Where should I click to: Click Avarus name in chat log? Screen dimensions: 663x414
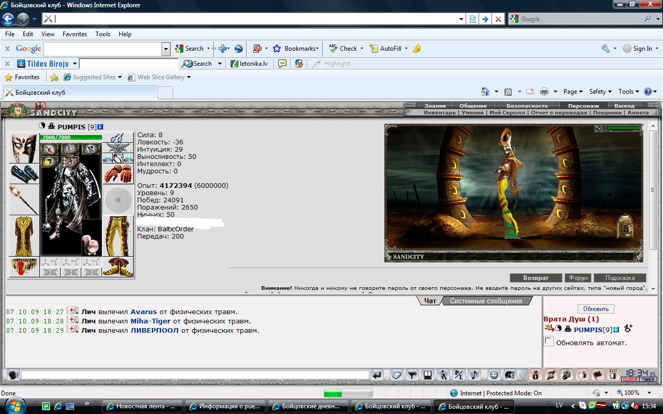tap(143, 312)
